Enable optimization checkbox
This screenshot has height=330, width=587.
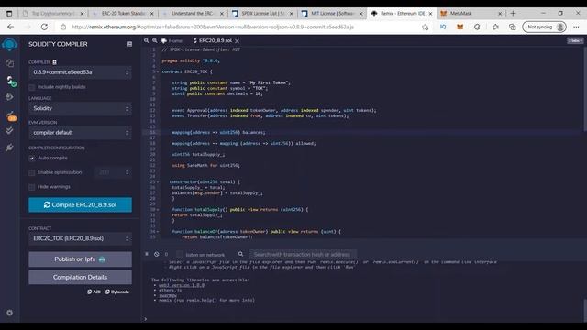(32, 172)
